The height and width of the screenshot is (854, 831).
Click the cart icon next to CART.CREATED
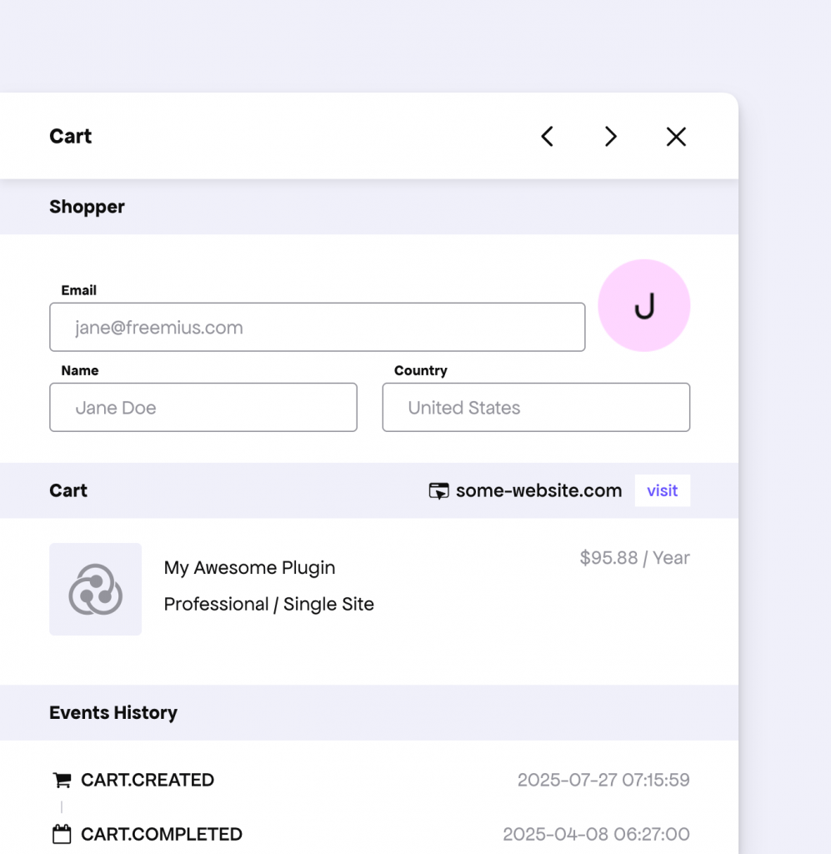pos(62,779)
